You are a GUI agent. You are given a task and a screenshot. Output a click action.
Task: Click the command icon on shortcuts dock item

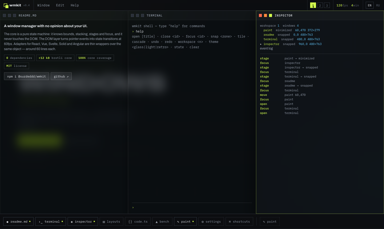click(x=230, y=222)
